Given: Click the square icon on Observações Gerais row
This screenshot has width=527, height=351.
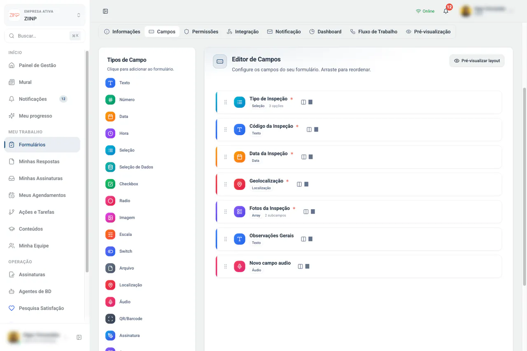Looking at the screenshot, I should (310, 239).
